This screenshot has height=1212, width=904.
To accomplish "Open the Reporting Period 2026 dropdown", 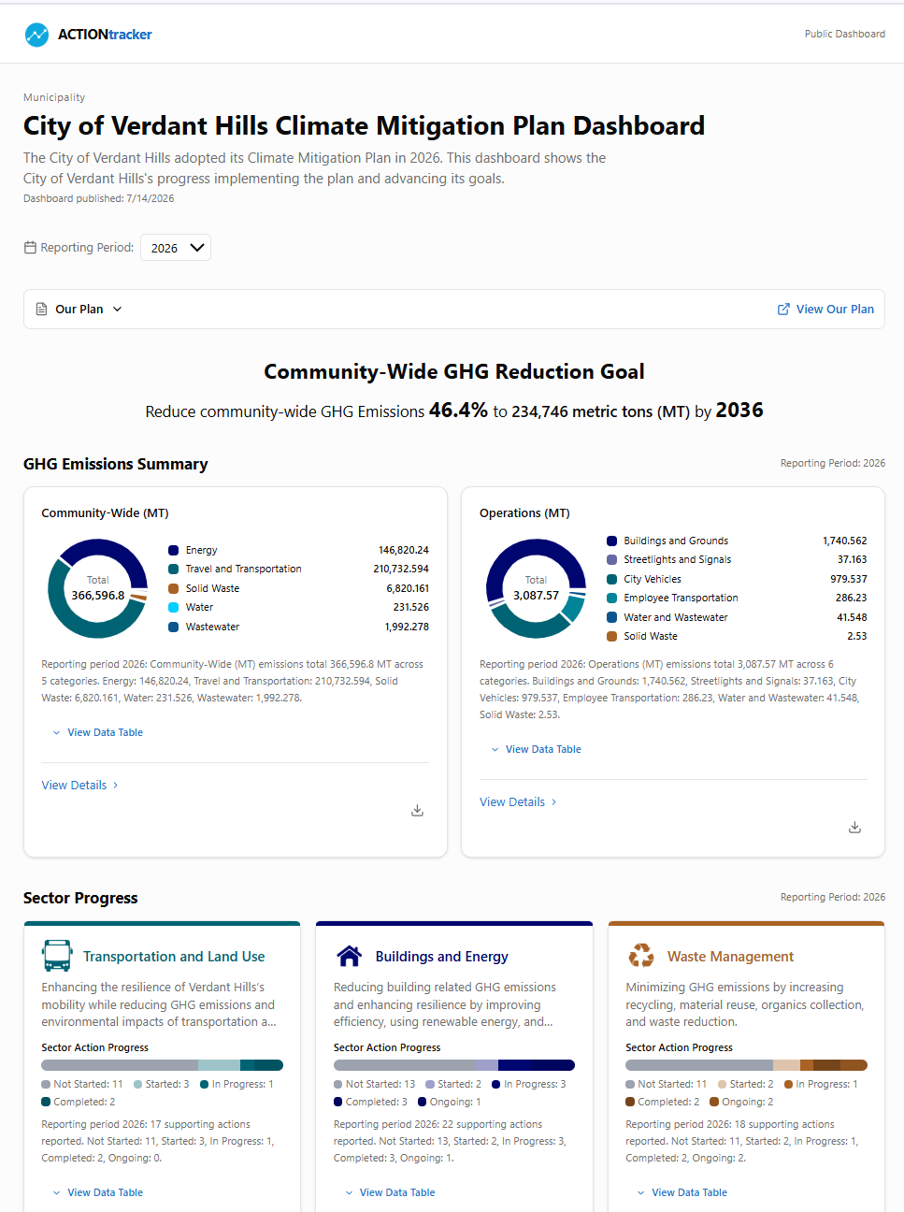I will coord(176,248).
